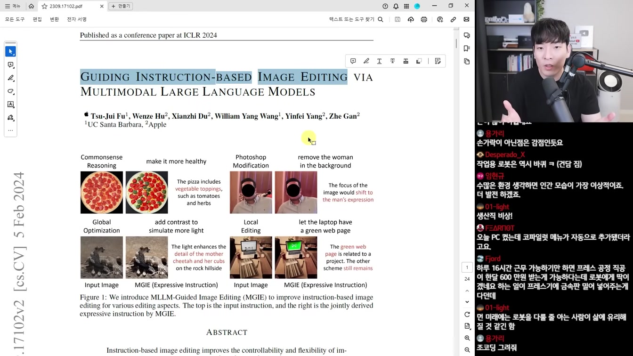This screenshot has width=633, height=356.
Task: Open page display options icon in right rail
Action: point(467,326)
